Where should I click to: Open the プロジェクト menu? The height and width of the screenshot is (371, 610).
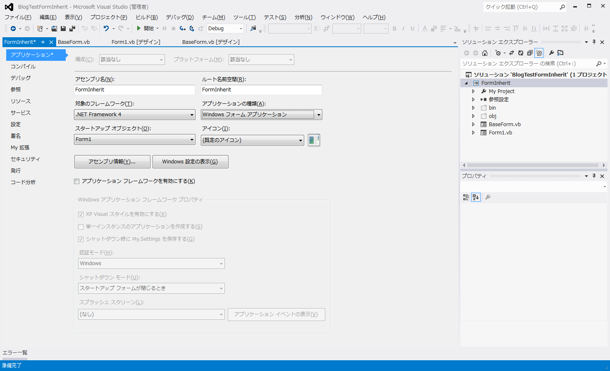(109, 17)
